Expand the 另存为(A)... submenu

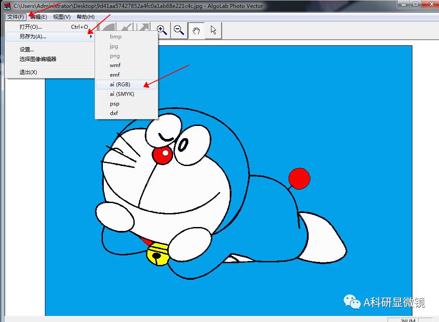click(51, 36)
